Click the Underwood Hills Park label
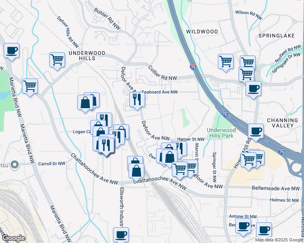The image size is (304, 243). (x=220, y=133)
